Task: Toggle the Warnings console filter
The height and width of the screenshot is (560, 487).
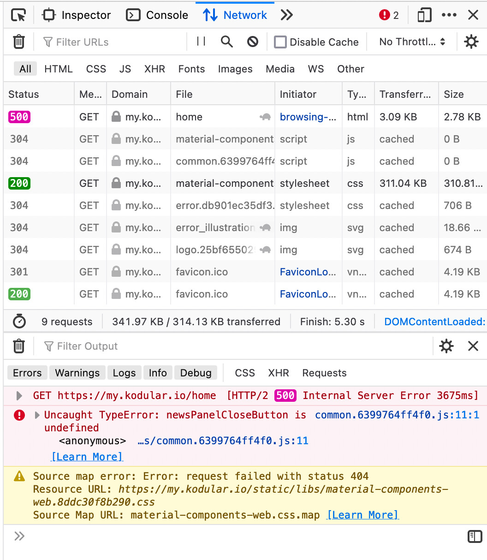Action: point(77,373)
